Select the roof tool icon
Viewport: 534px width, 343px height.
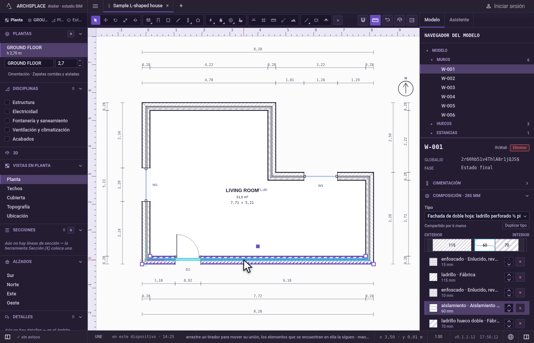pos(198,20)
